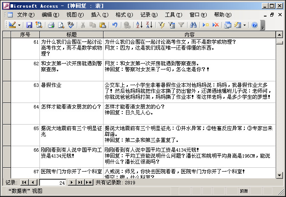
Task: Select the row selector for record 63
Action: click(7, 92)
